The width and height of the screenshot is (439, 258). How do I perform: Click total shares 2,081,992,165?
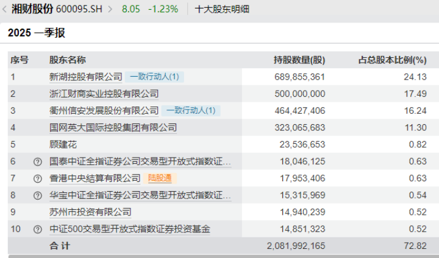point(296,246)
